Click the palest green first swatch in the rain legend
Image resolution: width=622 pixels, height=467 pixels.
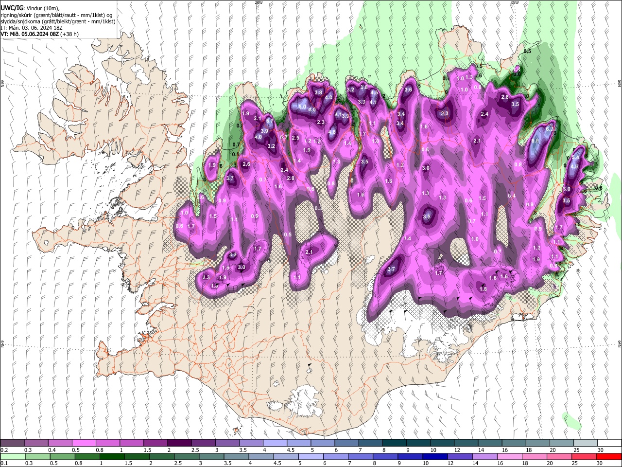pyautogui.click(x=12, y=456)
